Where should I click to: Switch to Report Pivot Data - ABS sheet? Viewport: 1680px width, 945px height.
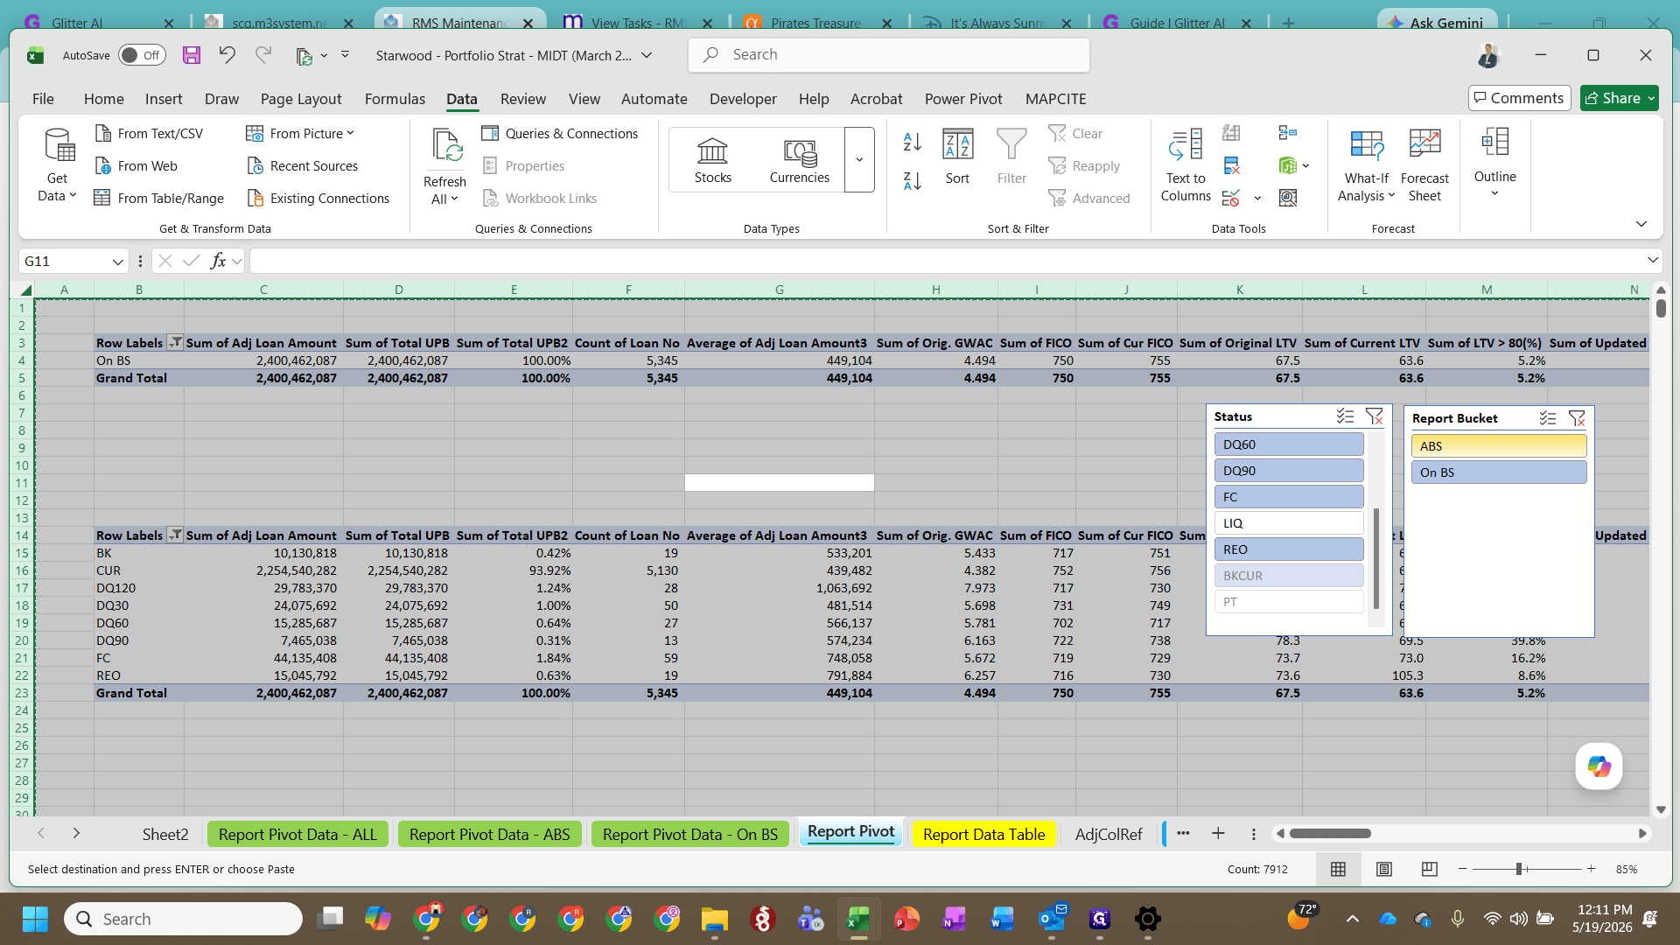click(489, 834)
